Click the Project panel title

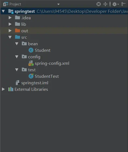pyautogui.click(x=15, y=4)
